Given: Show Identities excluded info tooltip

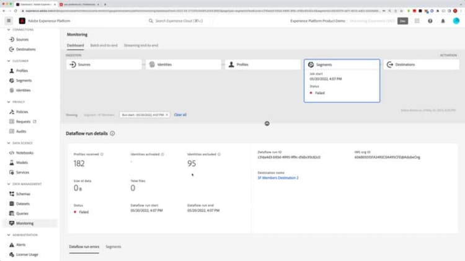Looking at the screenshot, I should pyautogui.click(x=219, y=154).
